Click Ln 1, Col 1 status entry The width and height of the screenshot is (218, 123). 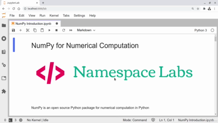[x=167, y=120]
